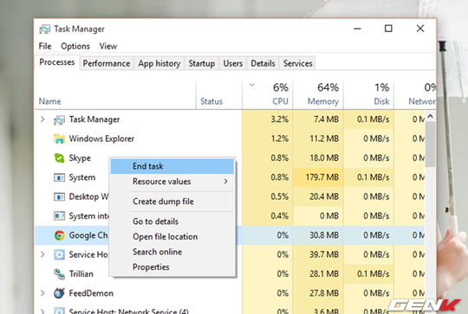Open the Startup tab
The width and height of the screenshot is (468, 314).
(201, 63)
